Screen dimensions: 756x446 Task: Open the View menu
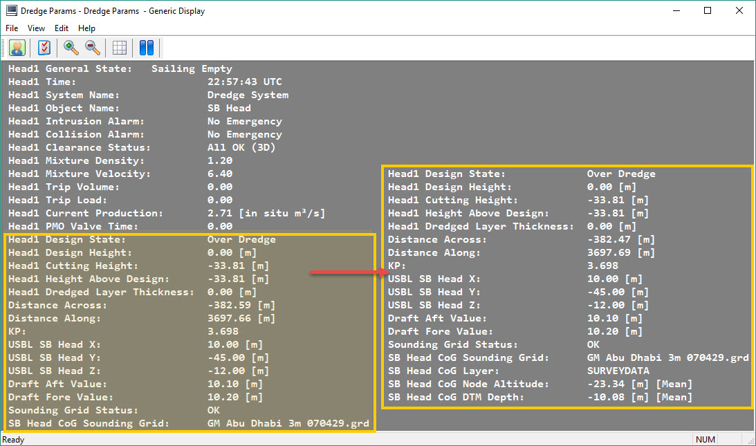pyautogui.click(x=36, y=28)
